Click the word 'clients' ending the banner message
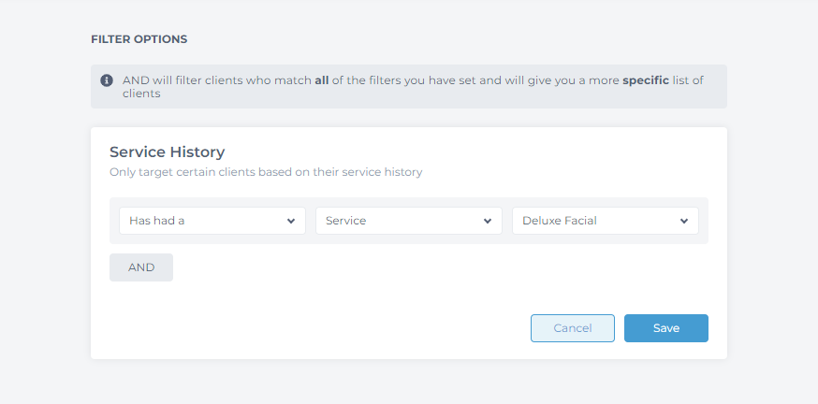Viewport: 818px width, 404px height. 141,94
